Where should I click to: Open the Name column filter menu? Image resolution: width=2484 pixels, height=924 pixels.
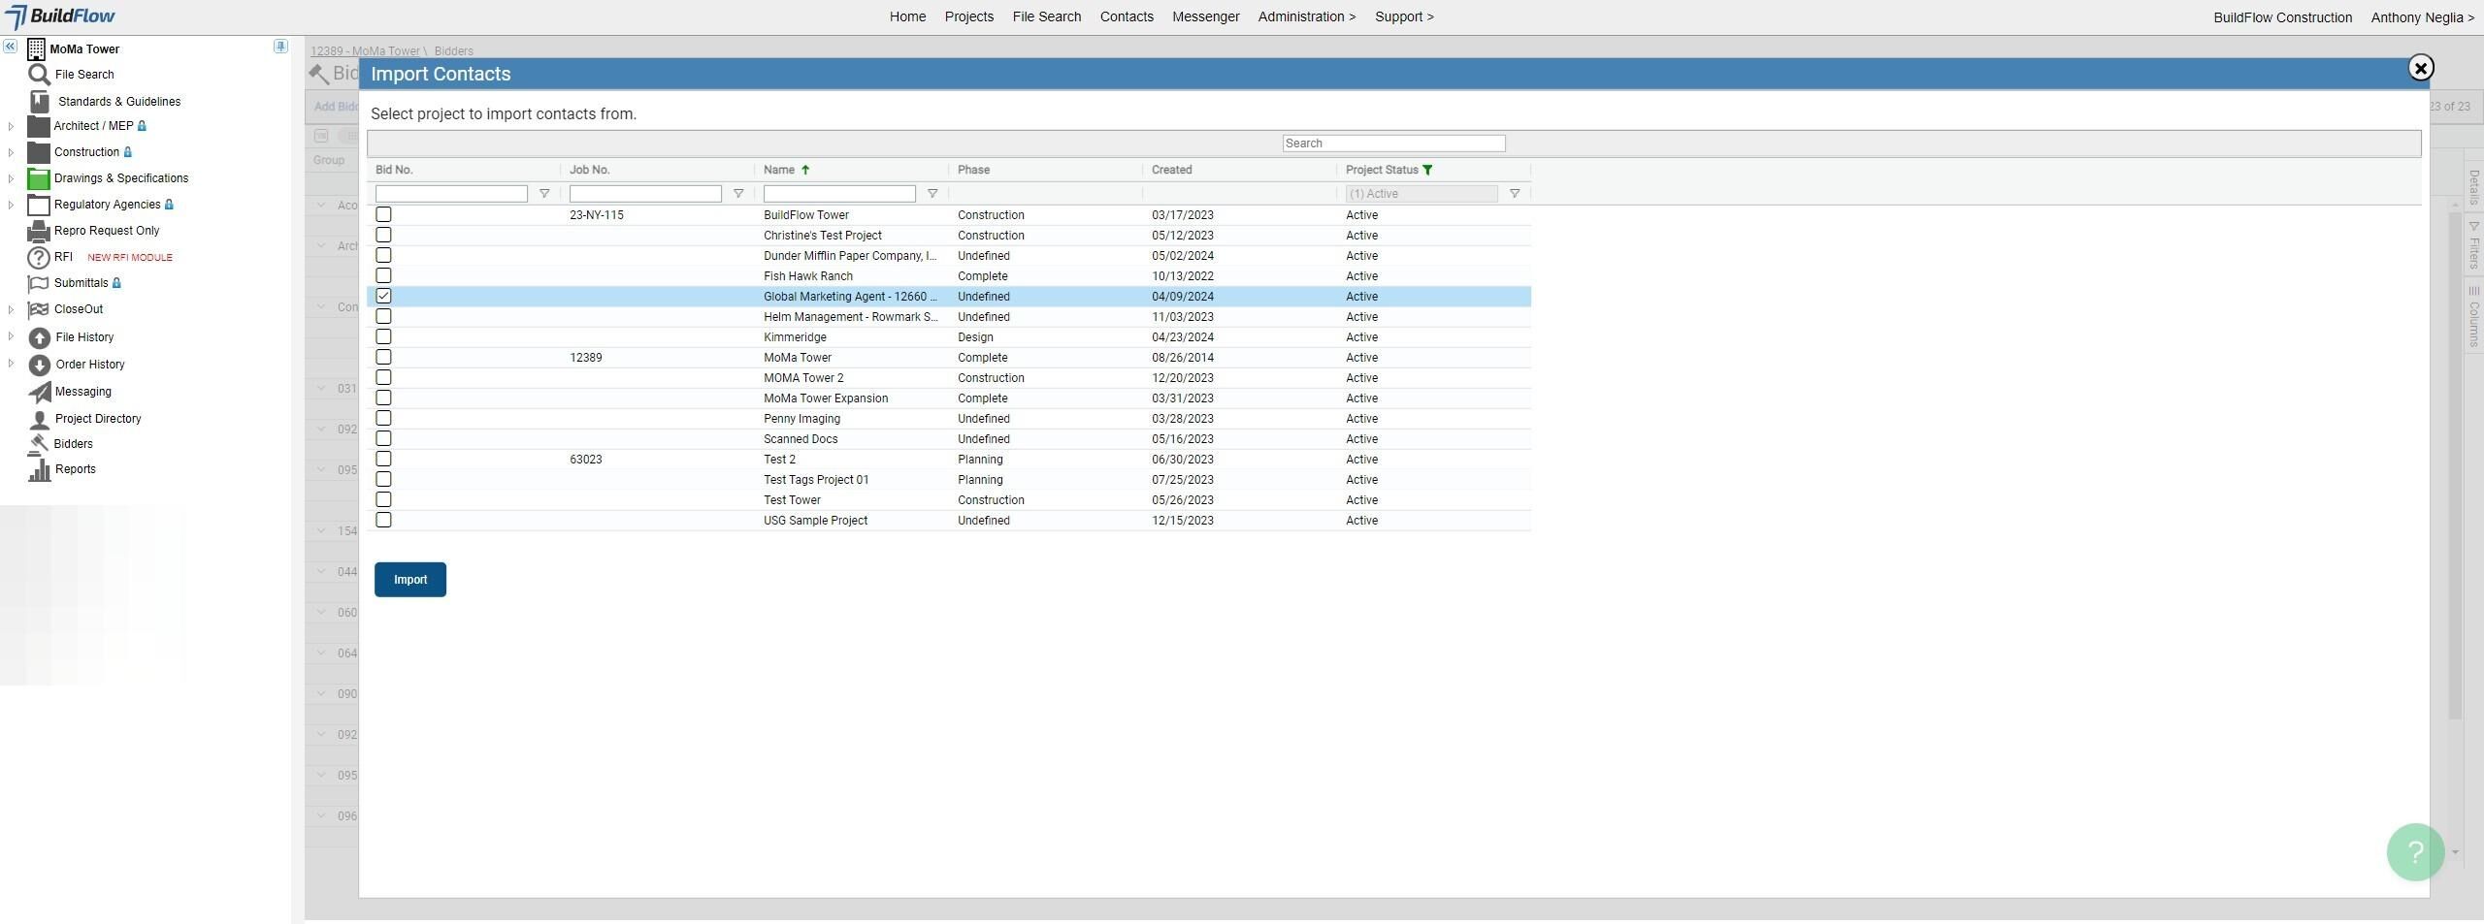932,194
